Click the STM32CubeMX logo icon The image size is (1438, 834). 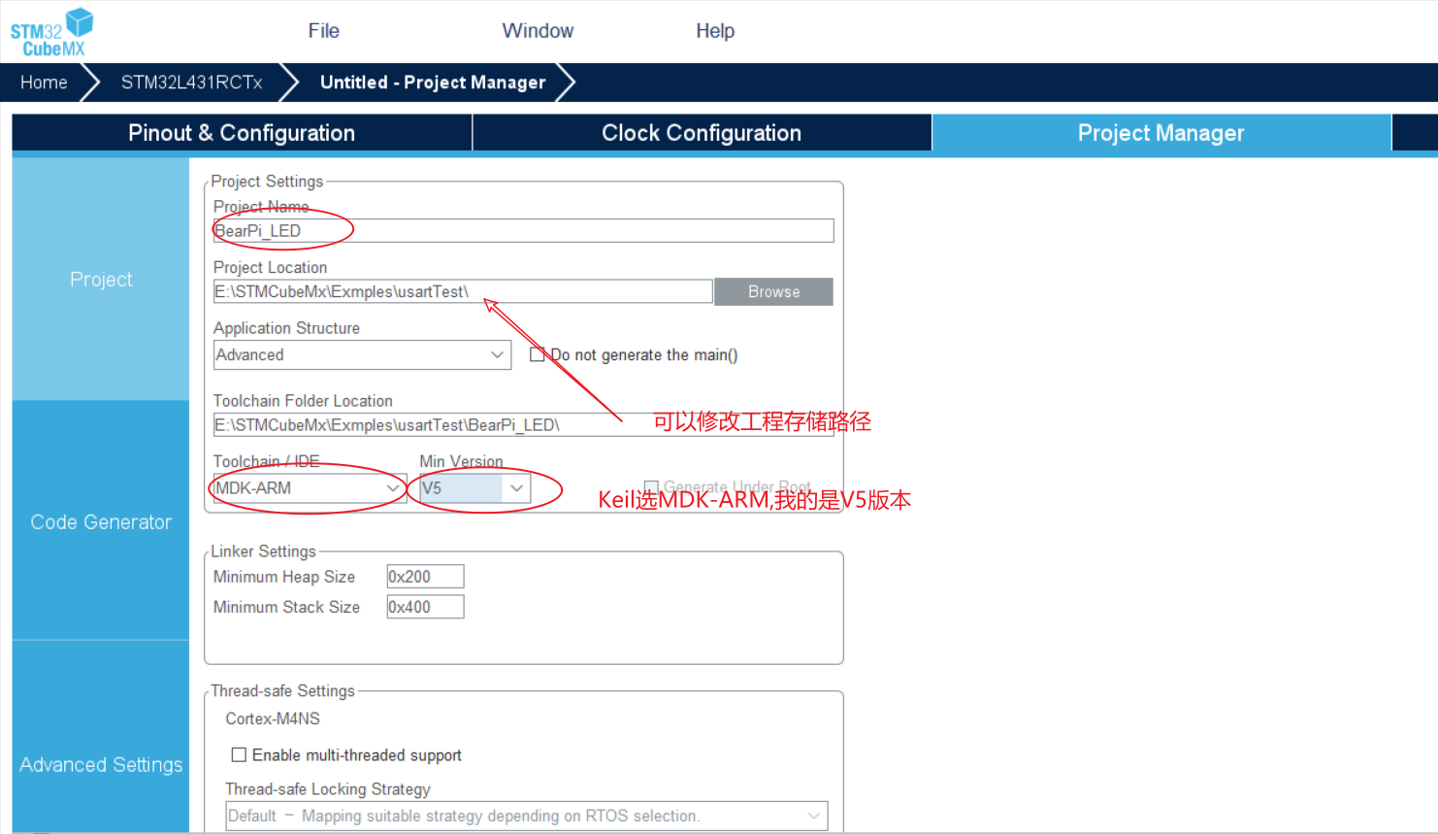[x=51, y=32]
